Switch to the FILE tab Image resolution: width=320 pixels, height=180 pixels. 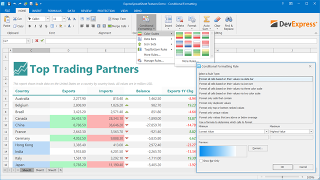coord(7,11)
